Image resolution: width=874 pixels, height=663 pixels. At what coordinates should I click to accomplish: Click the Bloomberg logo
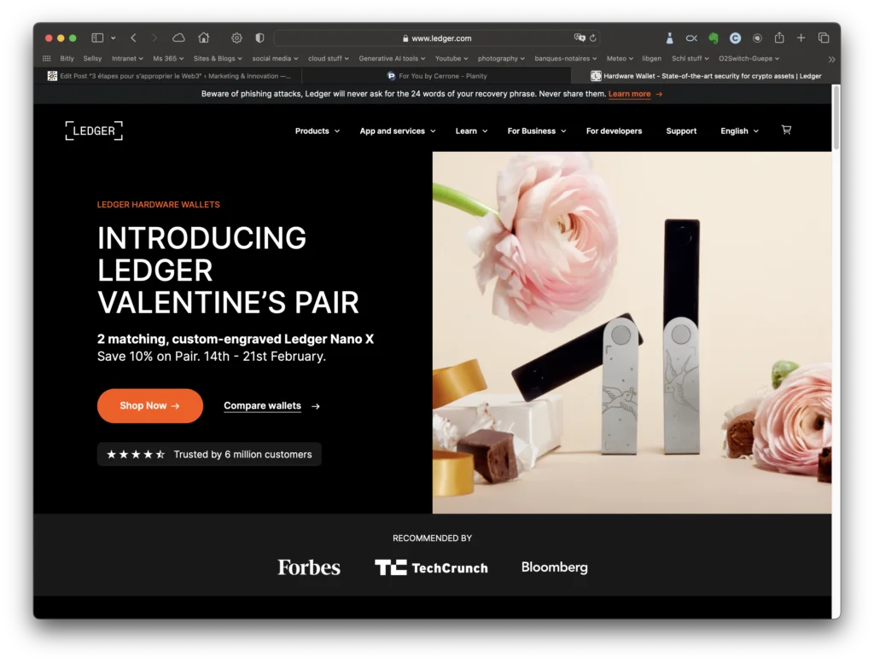coord(554,567)
